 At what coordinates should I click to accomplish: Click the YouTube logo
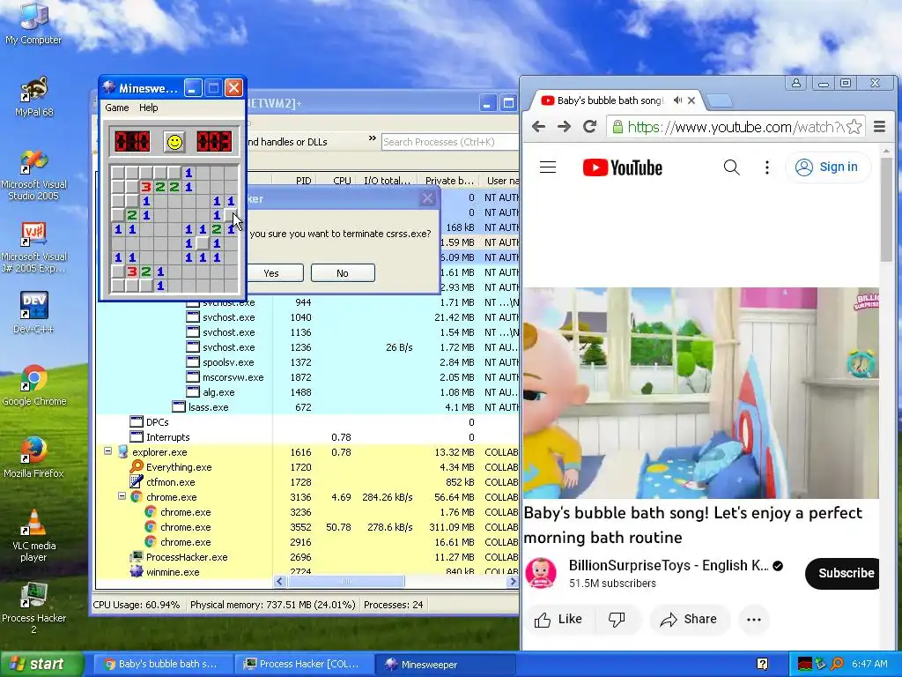623,167
